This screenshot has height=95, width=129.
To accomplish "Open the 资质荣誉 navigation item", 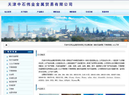I will 106,12.
